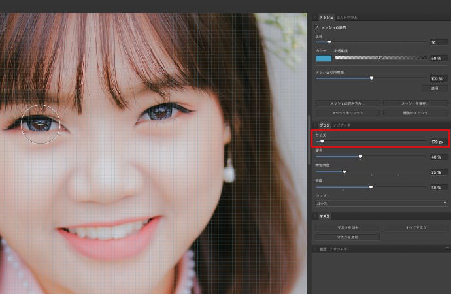Click the blue mesh カラー swatch
The width and height of the screenshot is (451, 294).
(324, 58)
